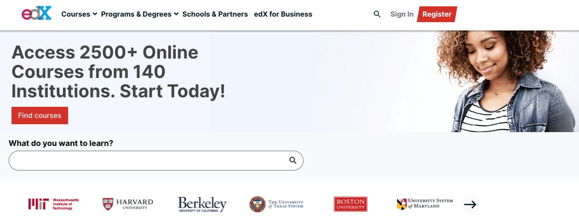Screen dimensions: 579x216
Task: Open the MIT partner logo
Action: pyautogui.click(x=53, y=204)
